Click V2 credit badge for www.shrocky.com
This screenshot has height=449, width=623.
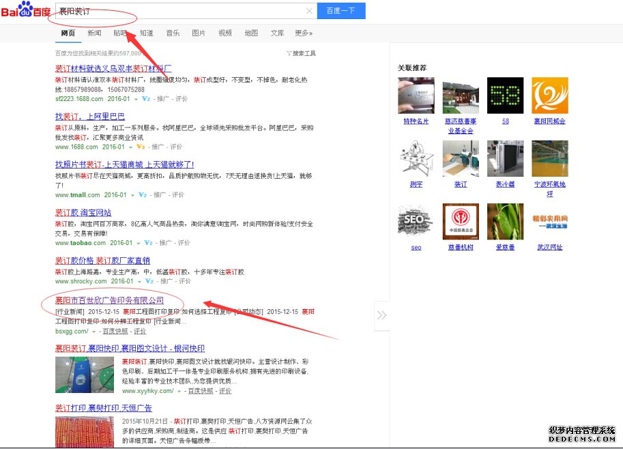(x=149, y=281)
